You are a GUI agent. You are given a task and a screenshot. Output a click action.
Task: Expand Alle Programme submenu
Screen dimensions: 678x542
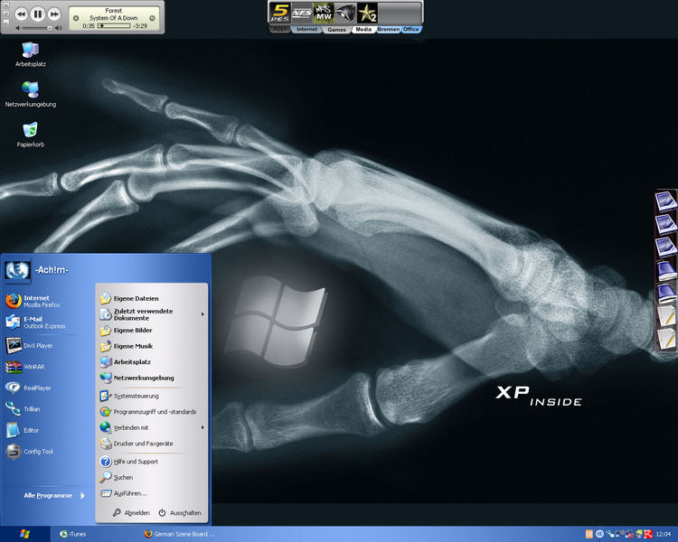(54, 495)
